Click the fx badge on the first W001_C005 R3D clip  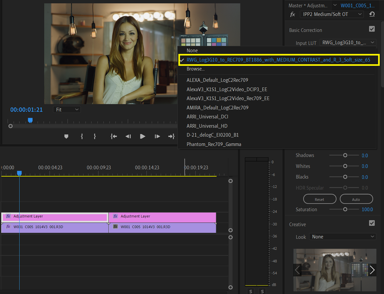point(8,227)
